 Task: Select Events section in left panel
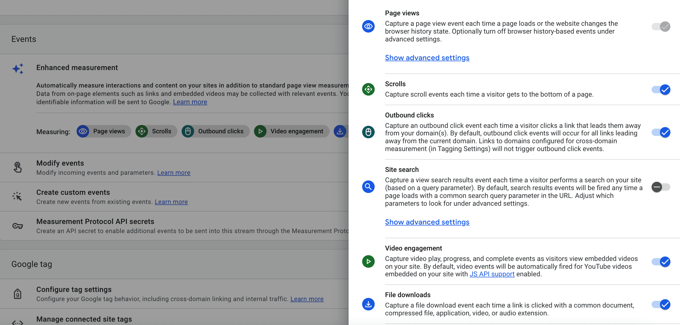24,39
